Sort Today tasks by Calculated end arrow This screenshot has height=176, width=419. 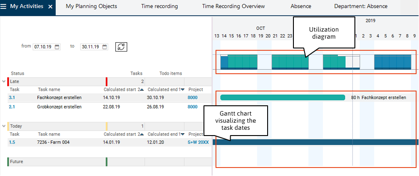[x=183, y=134]
